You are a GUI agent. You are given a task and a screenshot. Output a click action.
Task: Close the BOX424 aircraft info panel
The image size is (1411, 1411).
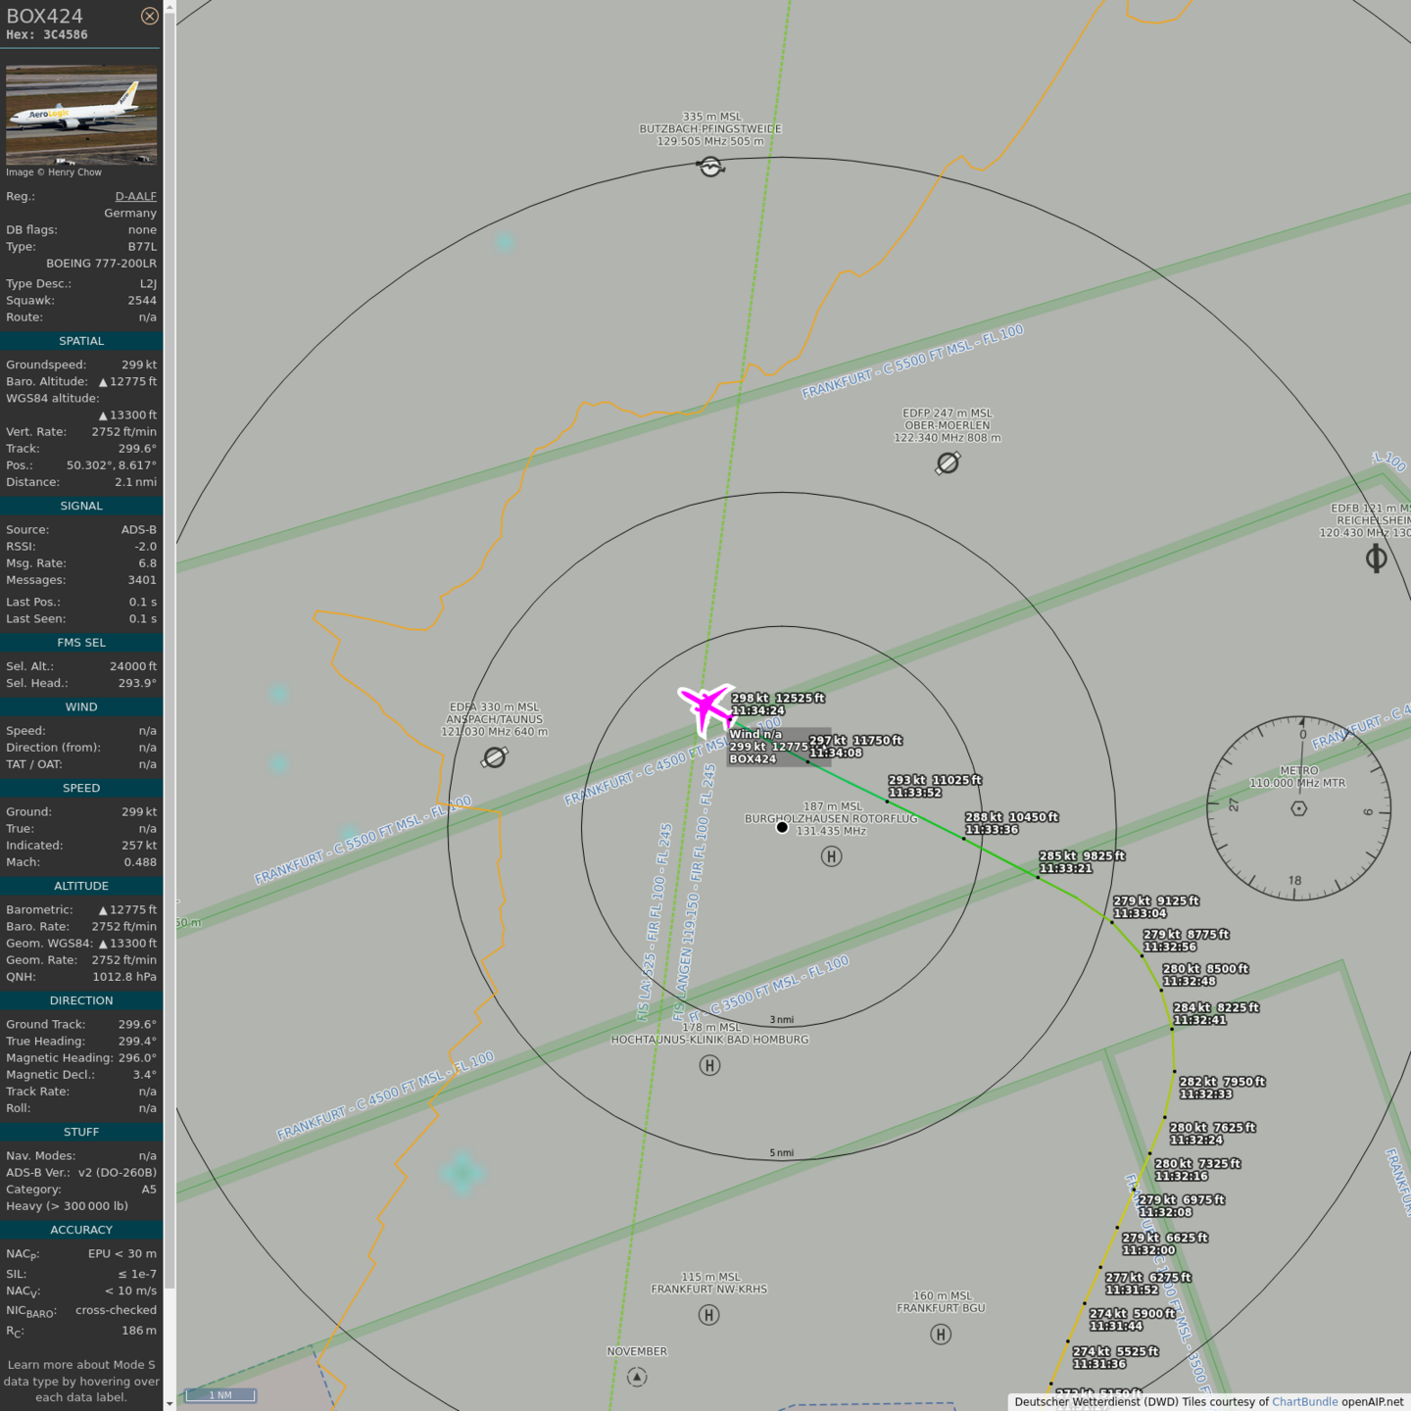[x=149, y=16]
